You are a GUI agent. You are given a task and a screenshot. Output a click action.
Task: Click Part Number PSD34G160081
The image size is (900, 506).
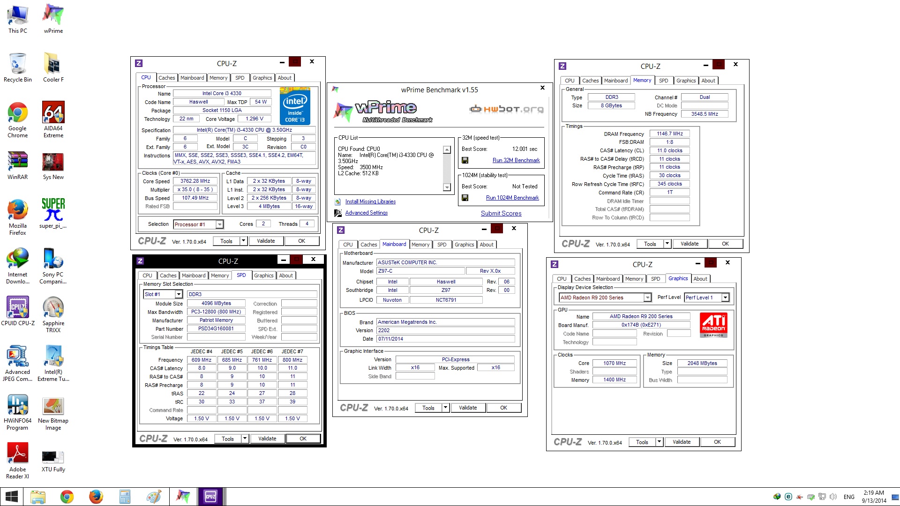point(216,328)
